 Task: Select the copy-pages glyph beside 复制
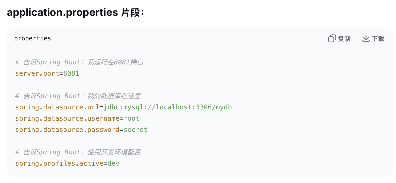coord(331,38)
